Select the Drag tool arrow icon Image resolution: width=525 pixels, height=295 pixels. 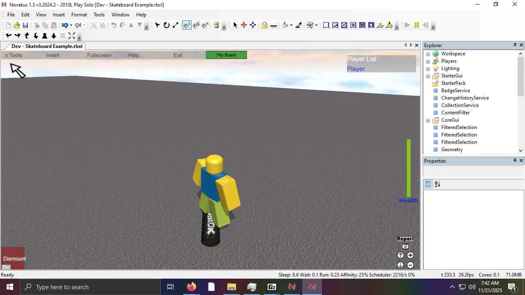click(x=157, y=25)
